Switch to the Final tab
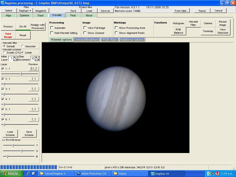Viewport: 236px width, 177px height. (73, 15)
